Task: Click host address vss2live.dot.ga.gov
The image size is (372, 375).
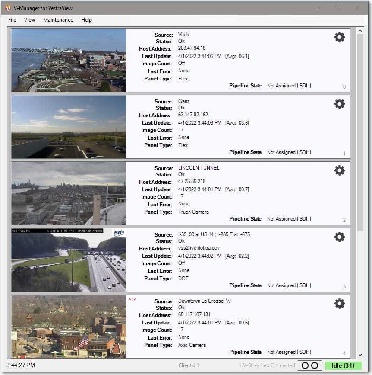Action: point(199,248)
